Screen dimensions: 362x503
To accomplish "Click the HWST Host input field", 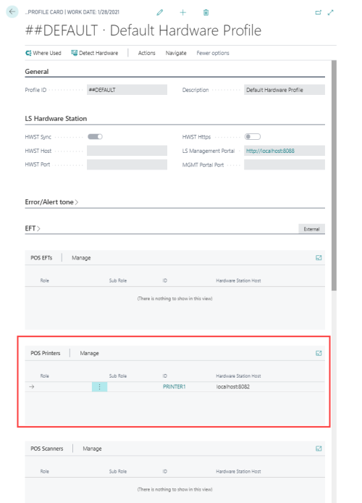I will pyautogui.click(x=127, y=151).
